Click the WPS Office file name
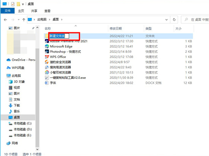The width and height of the screenshot is (209, 156). coord(58,57)
